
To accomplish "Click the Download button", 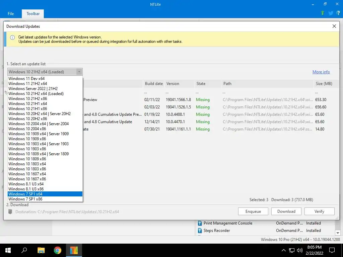I will [x=286, y=211].
